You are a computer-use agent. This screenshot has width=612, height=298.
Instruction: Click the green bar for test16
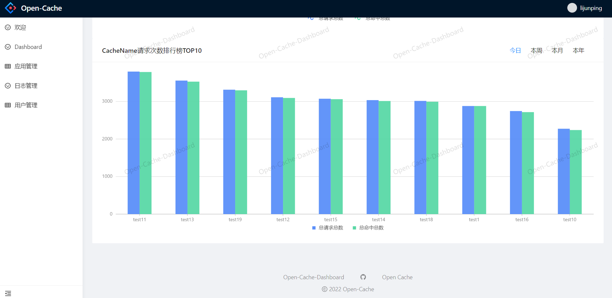pyautogui.click(x=528, y=163)
